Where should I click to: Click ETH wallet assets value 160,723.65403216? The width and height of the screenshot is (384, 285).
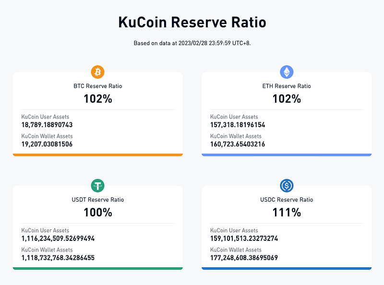click(238, 144)
